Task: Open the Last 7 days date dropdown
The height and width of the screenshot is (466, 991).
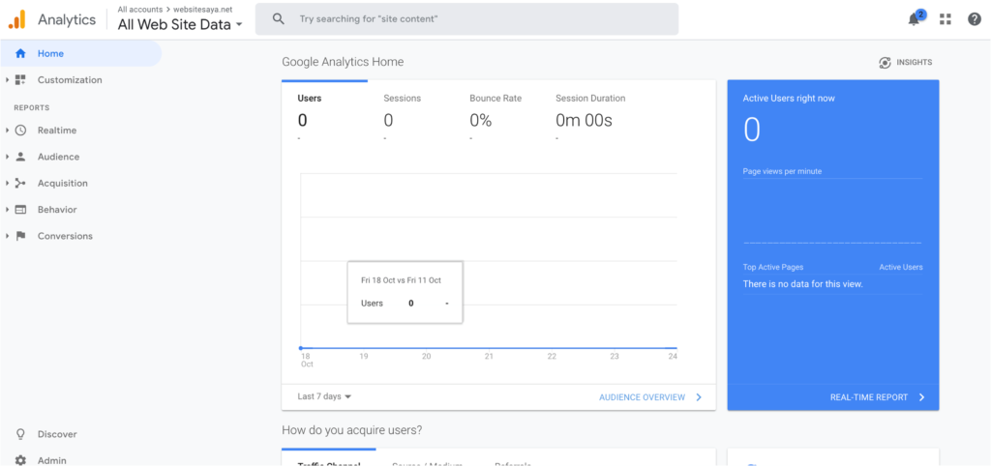Action: [x=324, y=396]
